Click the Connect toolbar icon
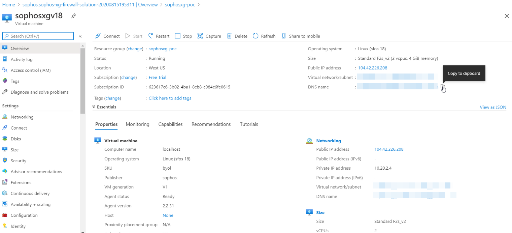The height and width of the screenshot is (233, 512). click(x=98, y=36)
